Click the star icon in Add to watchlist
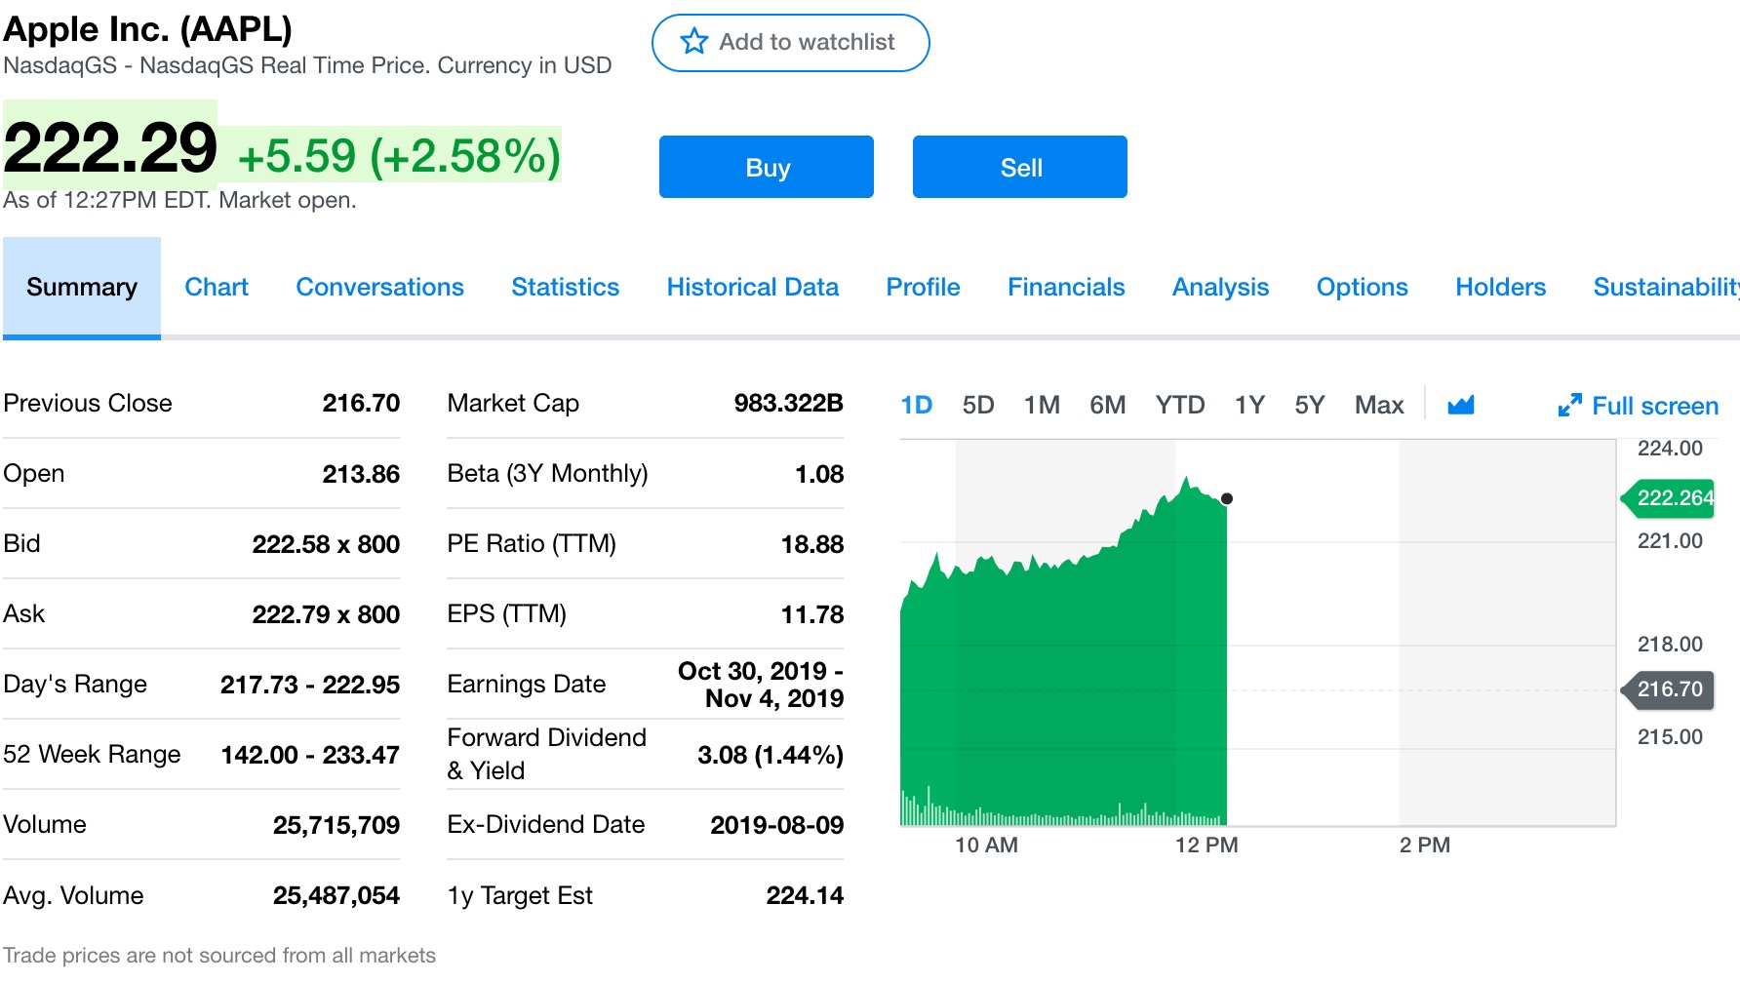The width and height of the screenshot is (1740, 983). (x=694, y=42)
